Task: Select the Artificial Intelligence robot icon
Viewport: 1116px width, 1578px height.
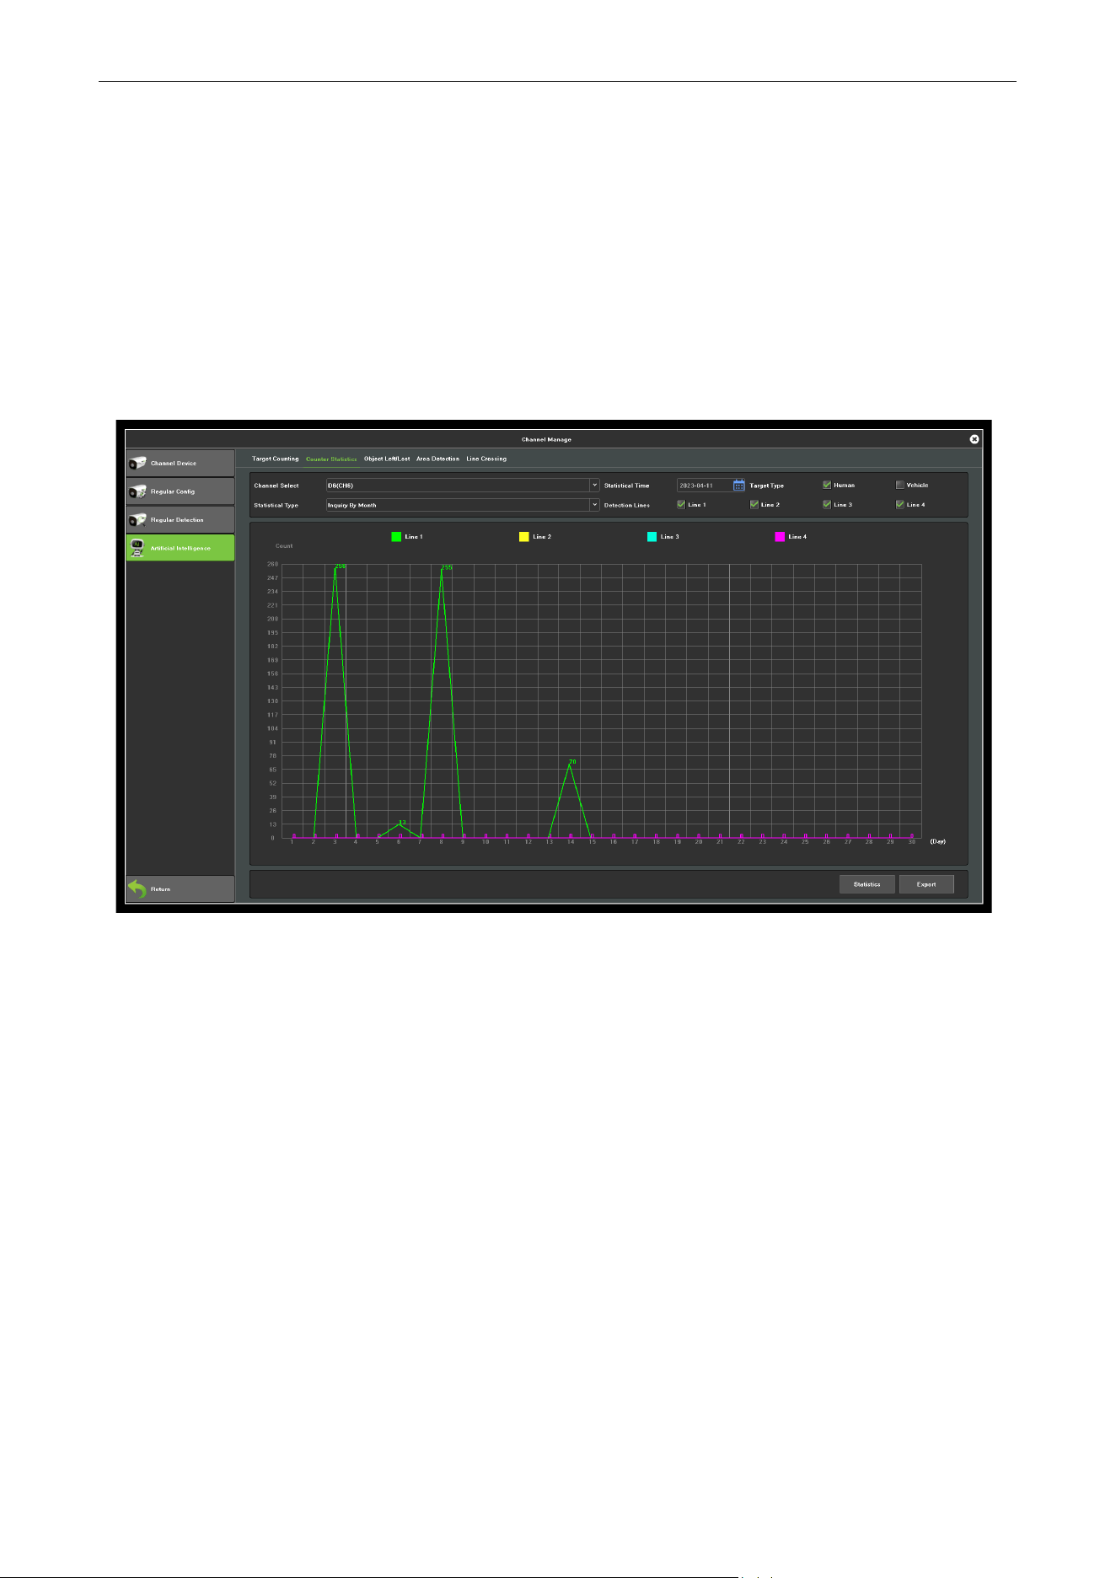Action: point(137,548)
